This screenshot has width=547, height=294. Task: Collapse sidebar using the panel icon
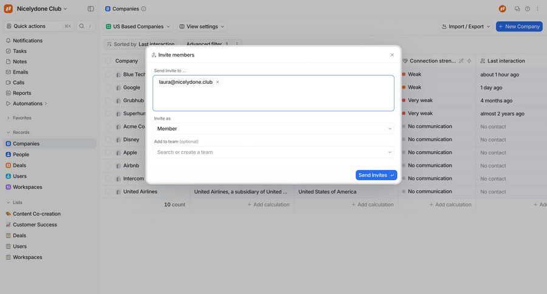(x=91, y=9)
